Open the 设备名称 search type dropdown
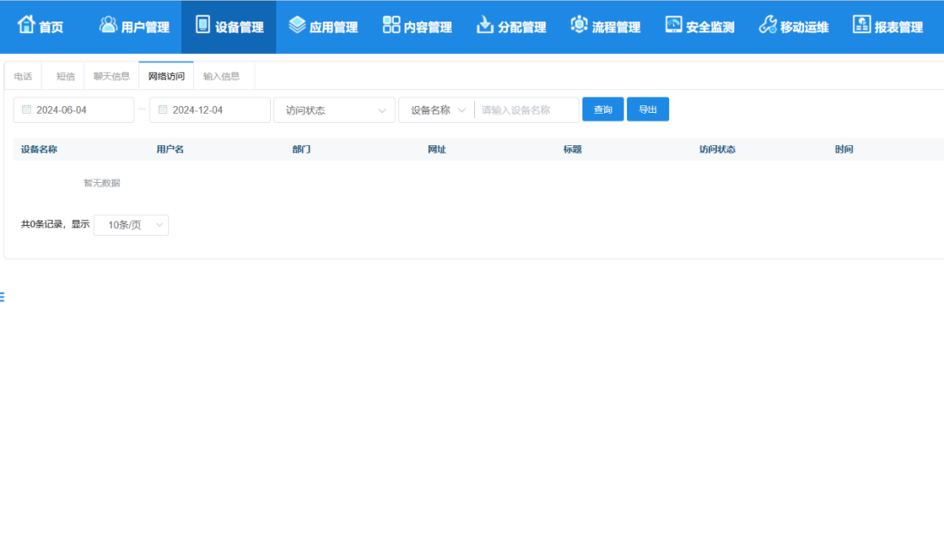Screen dimensions: 944x542 (437, 110)
